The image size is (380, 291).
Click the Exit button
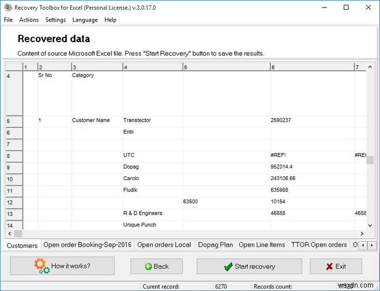pos(336,266)
